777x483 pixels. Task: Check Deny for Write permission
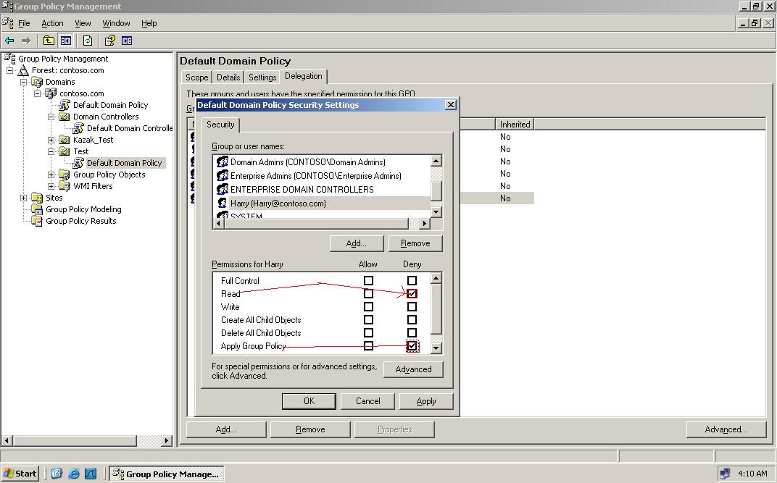point(412,307)
